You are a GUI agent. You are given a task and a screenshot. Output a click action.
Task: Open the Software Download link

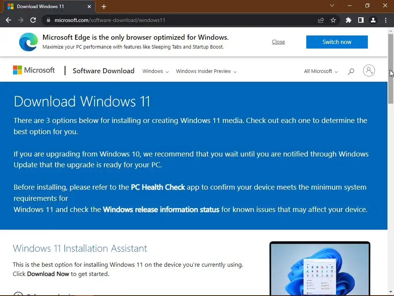(104, 71)
